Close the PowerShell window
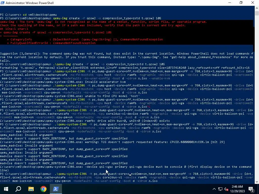259x194 pixels. tap(253, 3)
